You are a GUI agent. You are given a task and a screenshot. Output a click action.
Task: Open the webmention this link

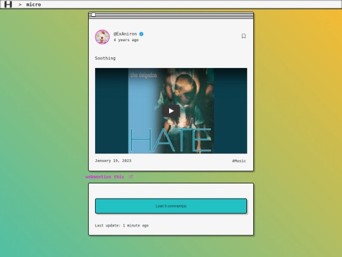[x=104, y=177]
